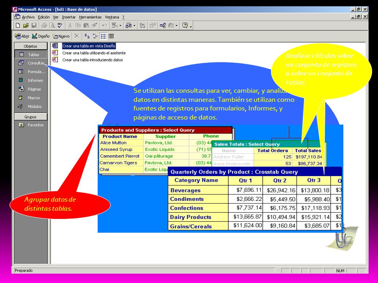Click the Grupos header bar
The height and width of the screenshot is (283, 378).
(x=31, y=117)
